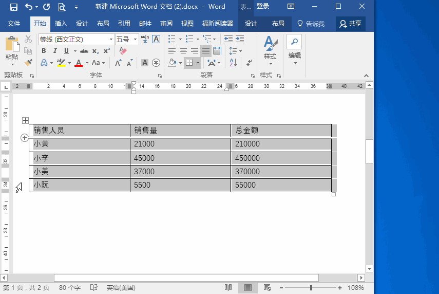Open the font name dropdown
Image resolution: width=439 pixels, height=294 pixels.
[x=111, y=39]
